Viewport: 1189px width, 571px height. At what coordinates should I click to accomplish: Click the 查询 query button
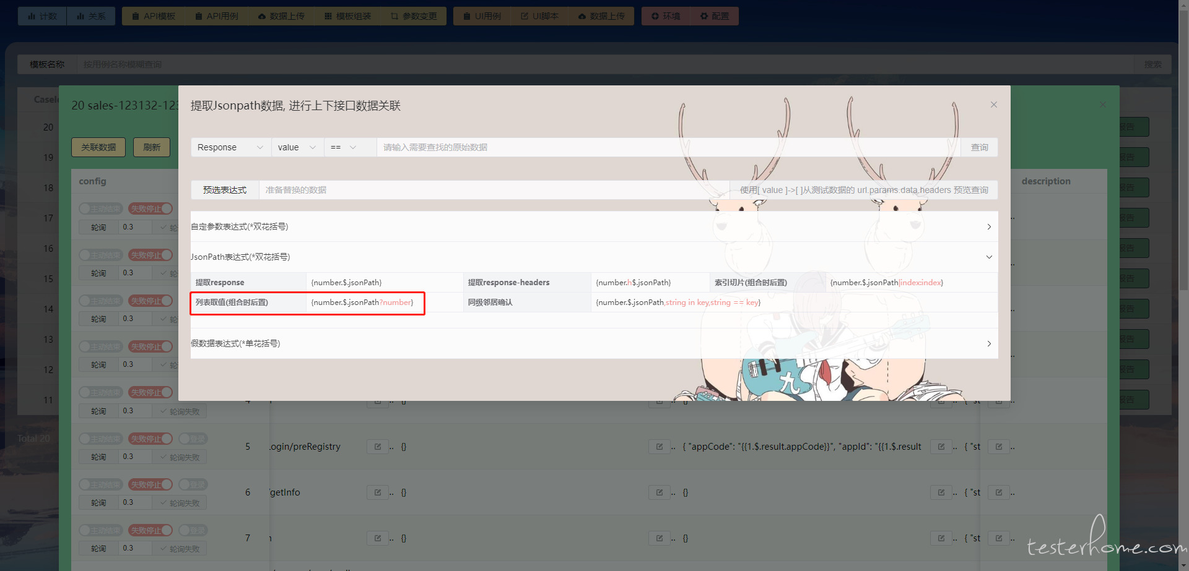(x=979, y=147)
